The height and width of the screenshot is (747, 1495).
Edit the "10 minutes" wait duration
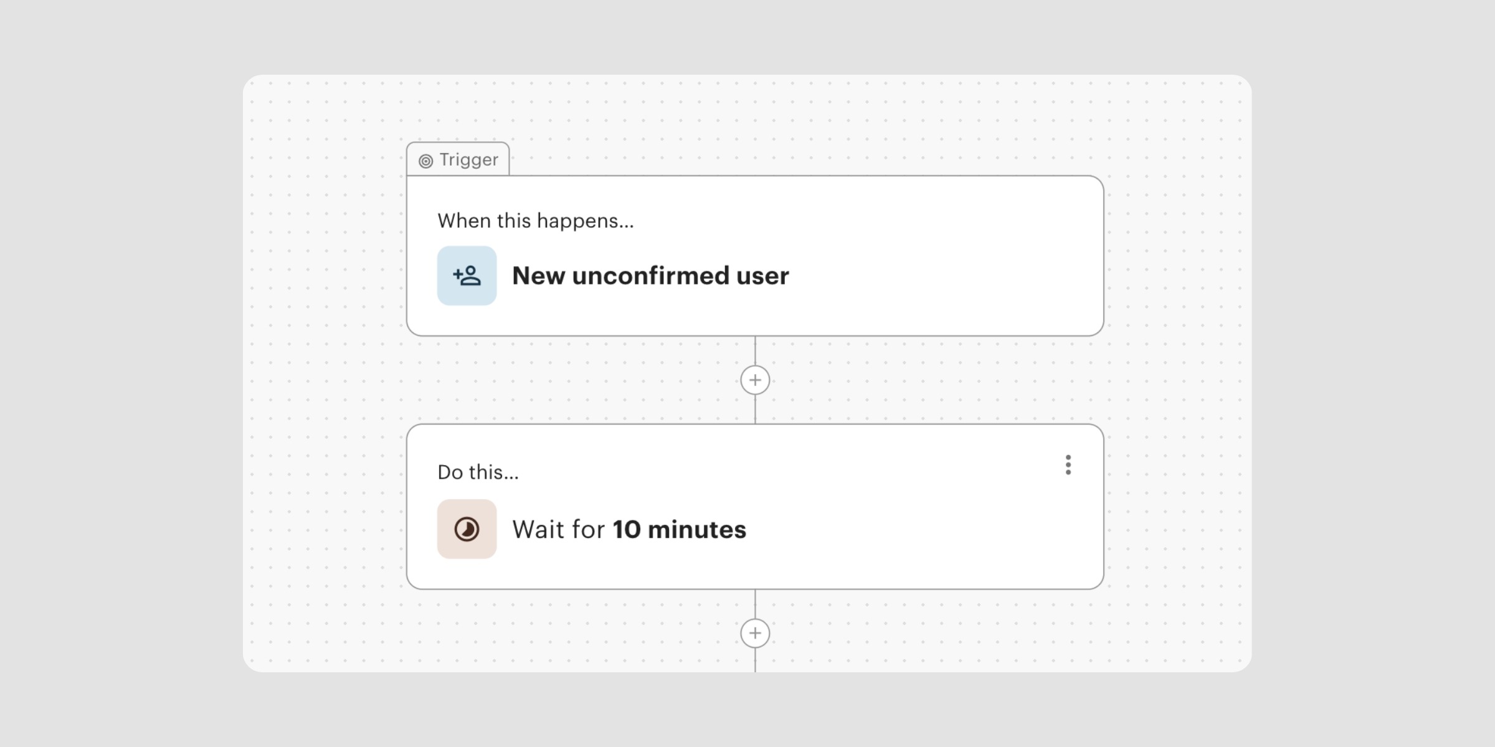coord(679,530)
